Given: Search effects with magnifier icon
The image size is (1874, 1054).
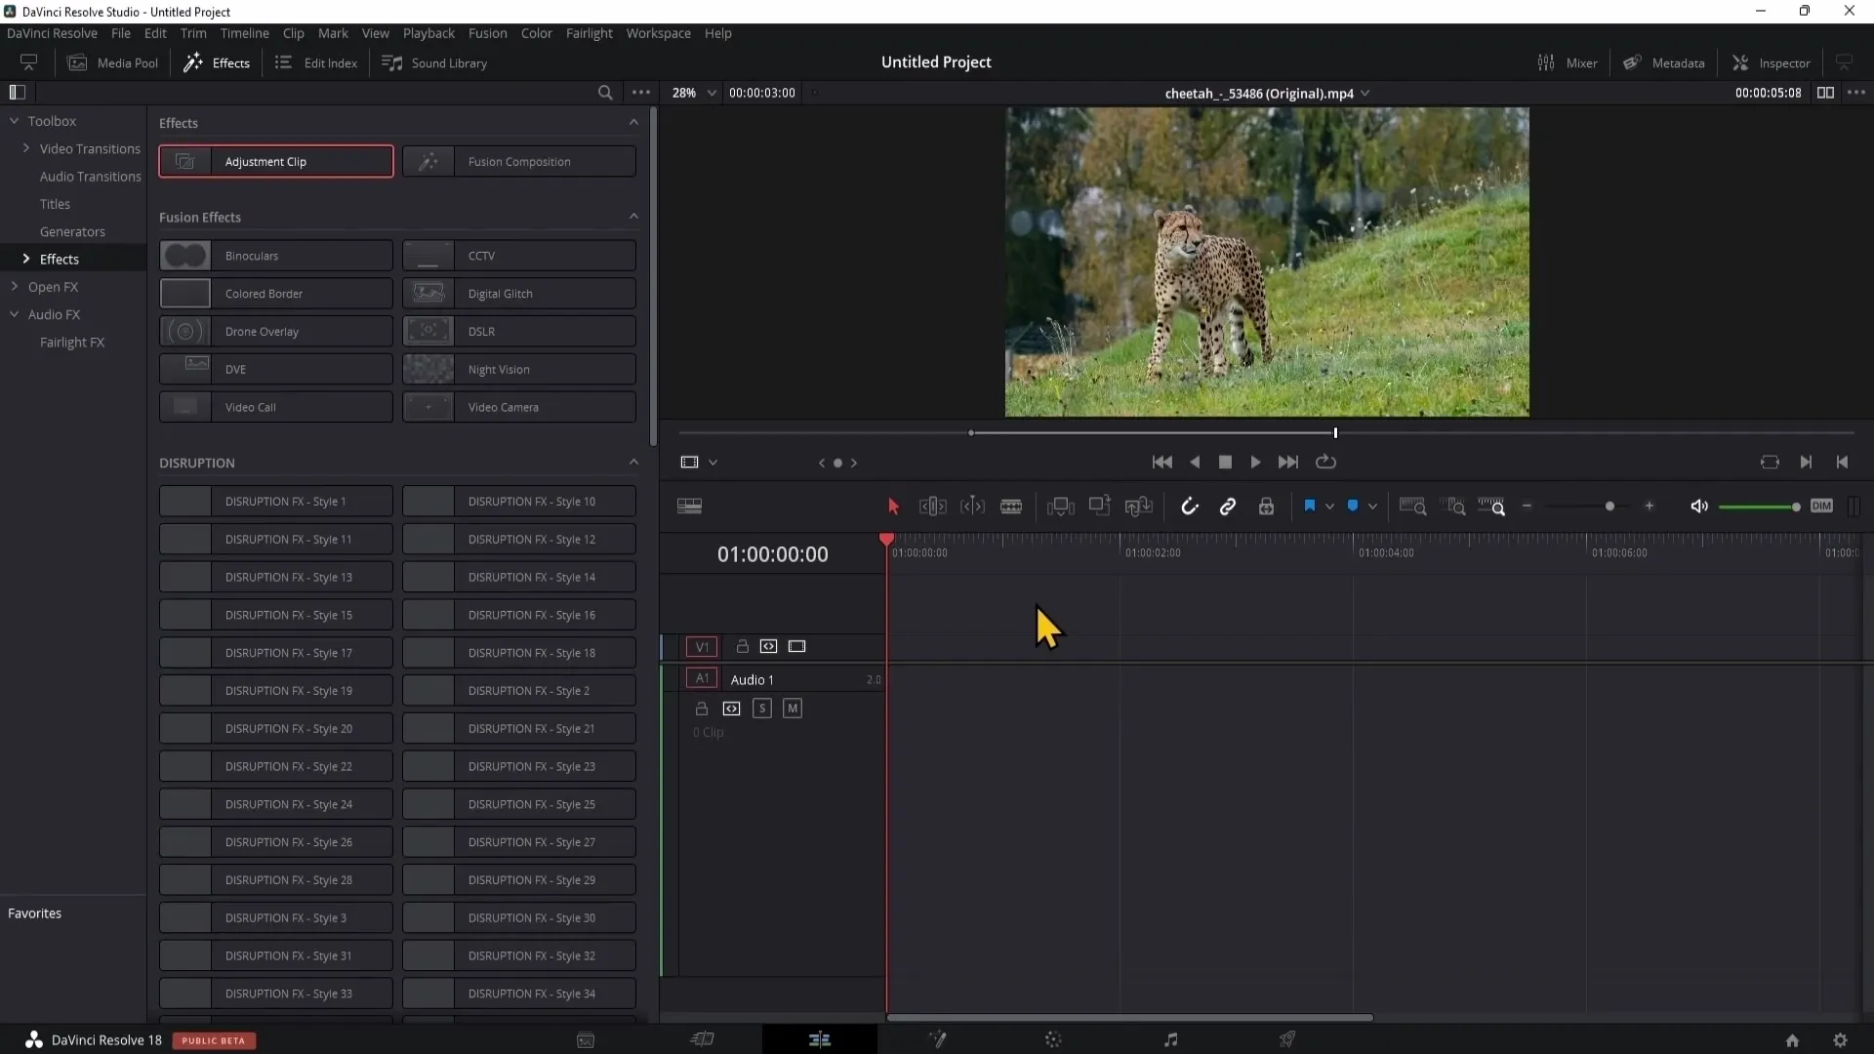Looking at the screenshot, I should [x=605, y=93].
